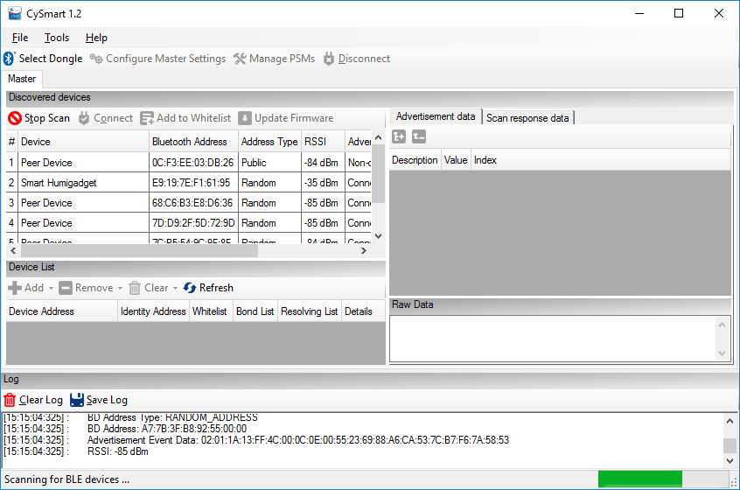This screenshot has height=490, width=740.
Task: Click the Resolving List column header
Action: tap(309, 311)
